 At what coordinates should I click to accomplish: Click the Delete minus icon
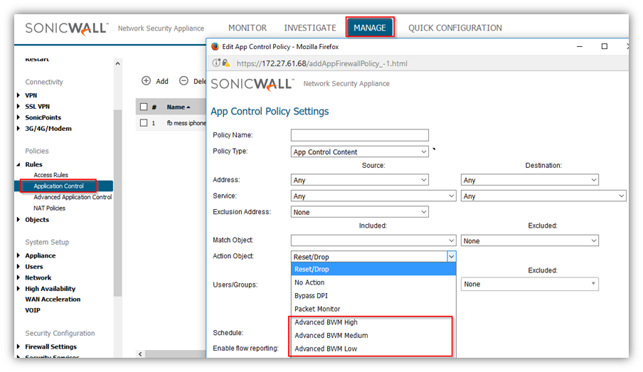[x=184, y=81]
